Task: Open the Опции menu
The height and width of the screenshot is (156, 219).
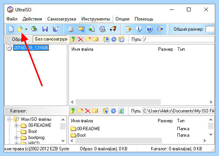Action: click(122, 19)
